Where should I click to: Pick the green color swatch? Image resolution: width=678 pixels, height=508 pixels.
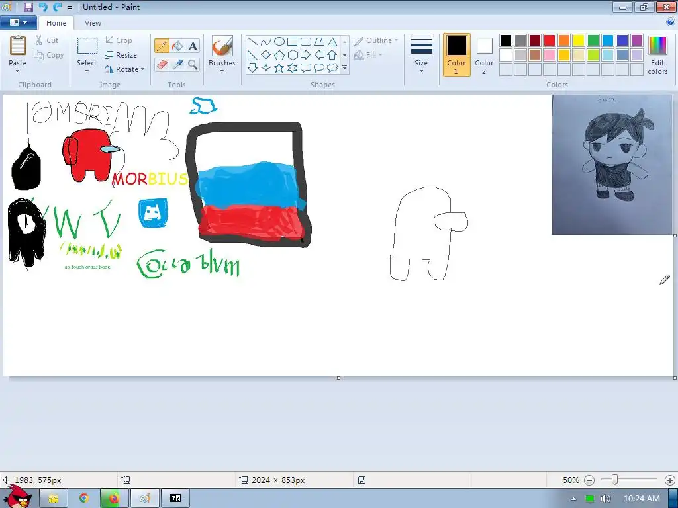(x=593, y=40)
